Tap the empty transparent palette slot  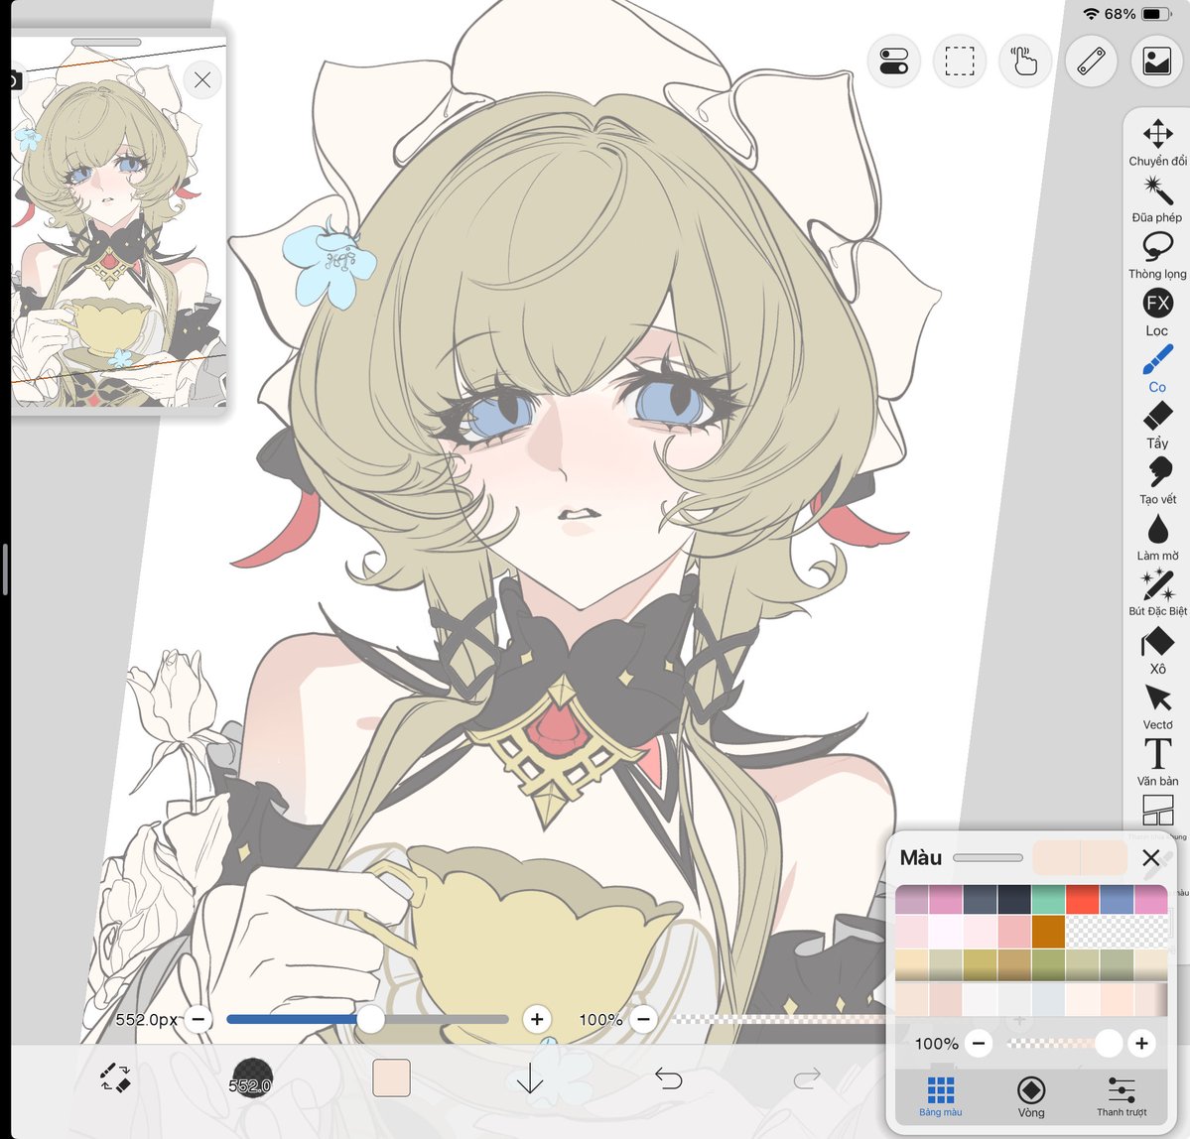point(1117,932)
